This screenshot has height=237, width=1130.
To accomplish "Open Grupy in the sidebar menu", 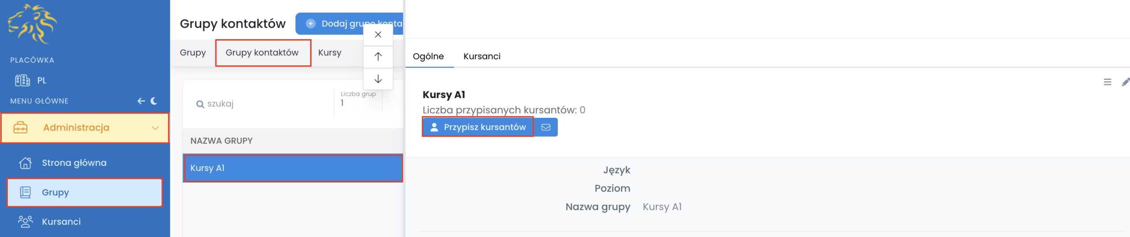I will point(55,192).
